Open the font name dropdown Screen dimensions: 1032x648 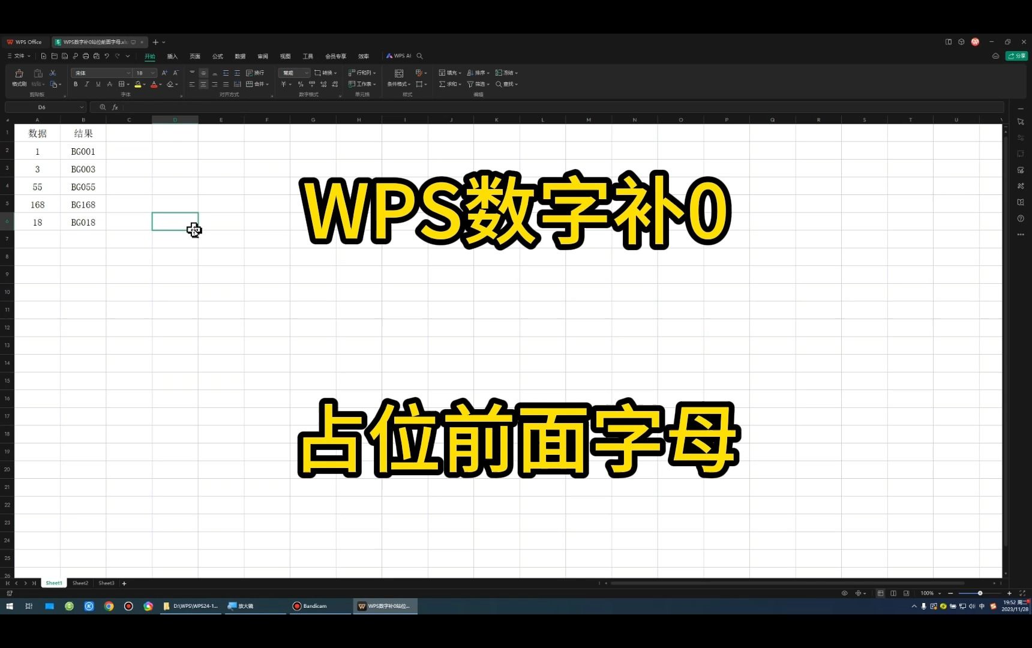(x=128, y=73)
